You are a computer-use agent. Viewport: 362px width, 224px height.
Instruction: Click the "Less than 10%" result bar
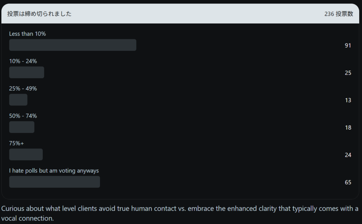(72, 45)
